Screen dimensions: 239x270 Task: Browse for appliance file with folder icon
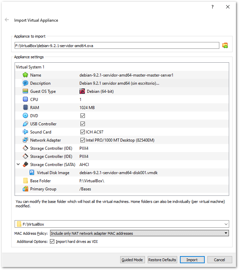pyautogui.click(x=225, y=45)
